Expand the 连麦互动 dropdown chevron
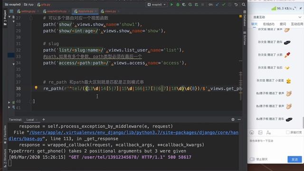 coord(300,17)
